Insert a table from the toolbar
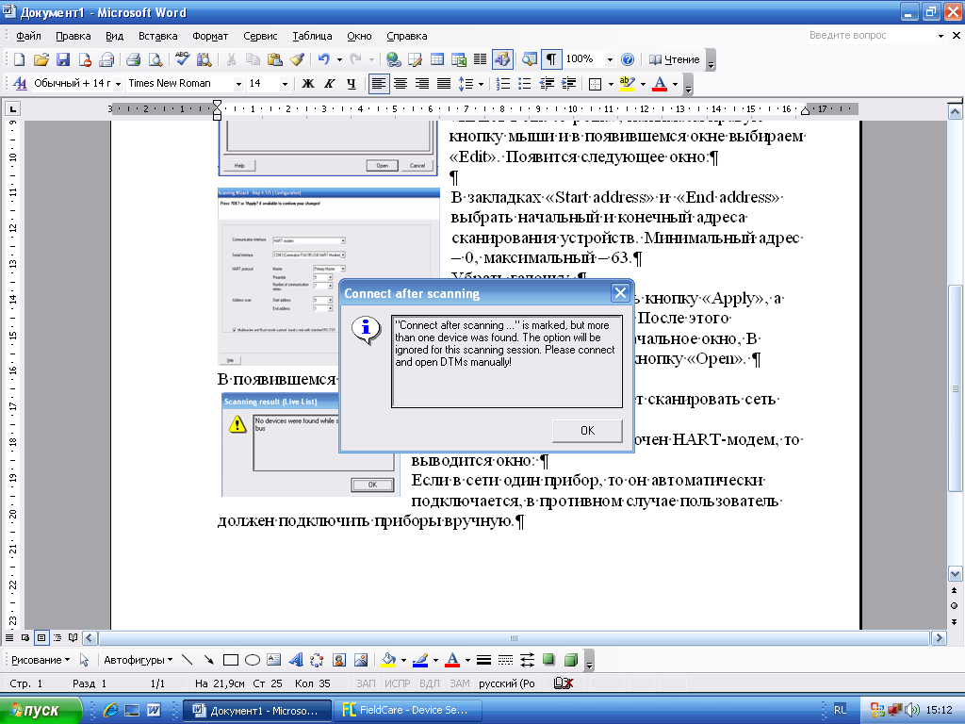 [x=437, y=59]
